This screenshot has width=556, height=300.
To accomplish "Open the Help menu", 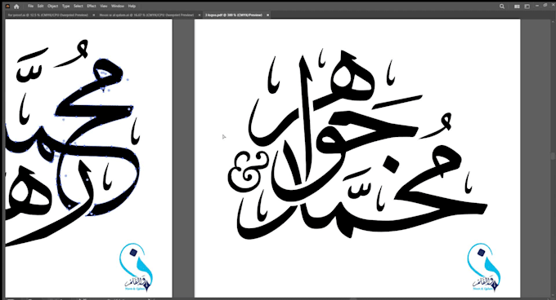I will tap(132, 6).
